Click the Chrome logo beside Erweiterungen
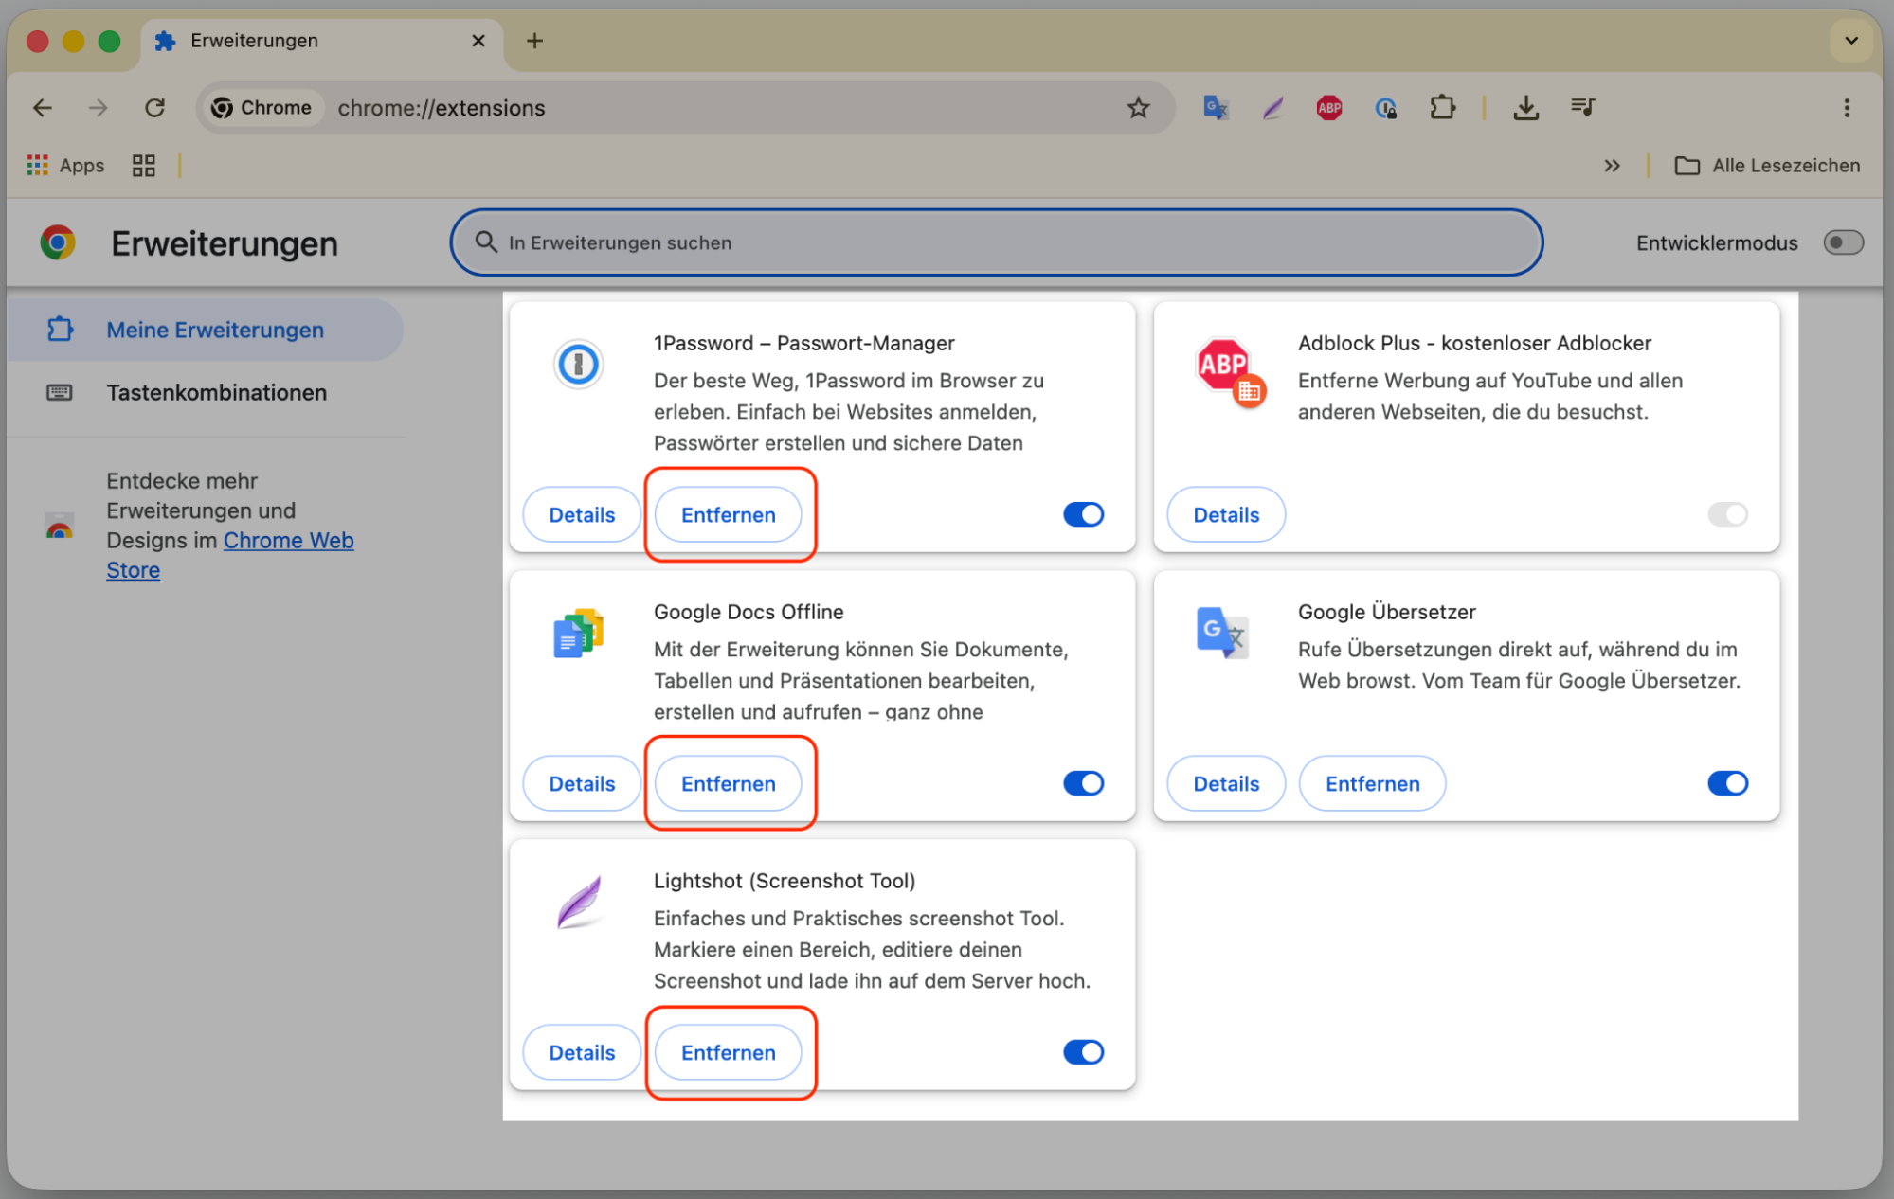This screenshot has height=1199, width=1894. [x=58, y=243]
